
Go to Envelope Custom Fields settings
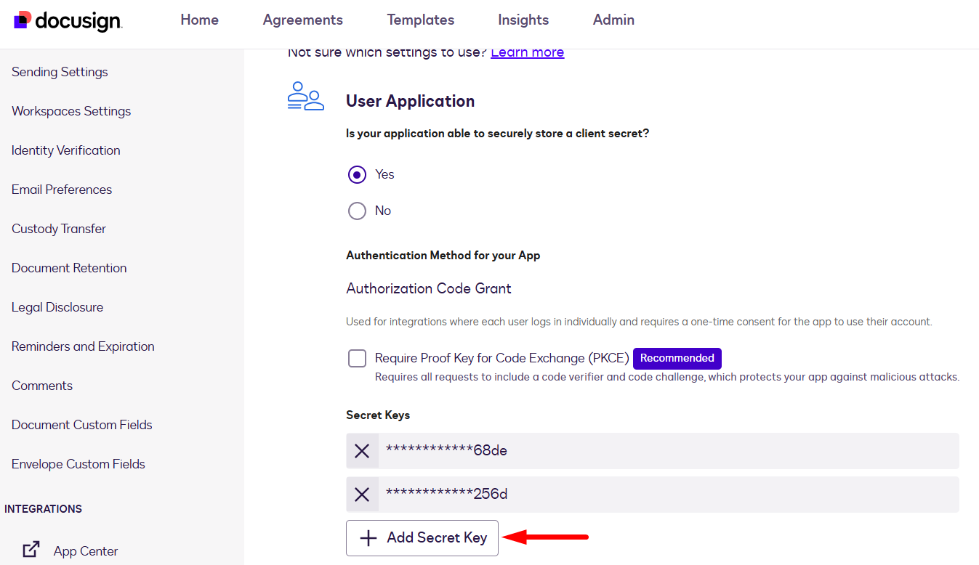pyautogui.click(x=78, y=464)
